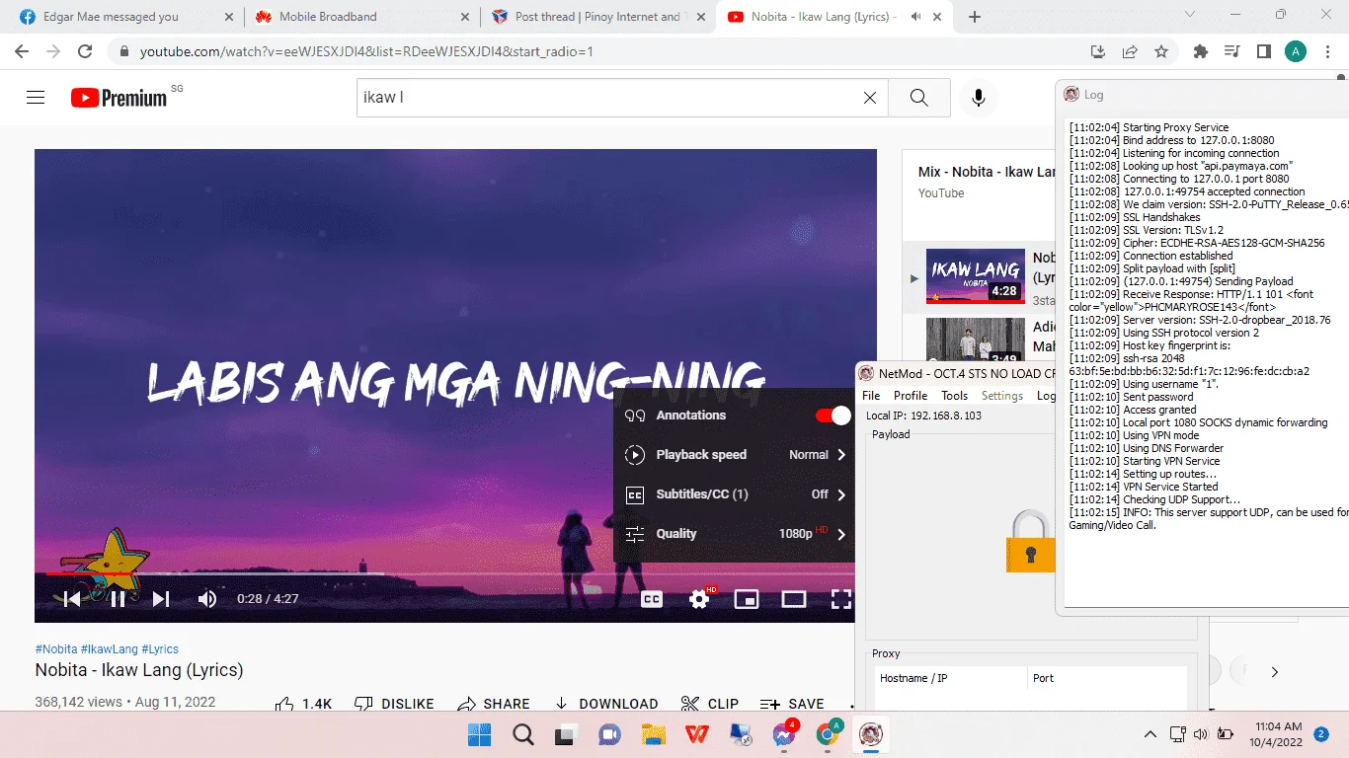Click the DOWNLOAD button below the video
Image resolution: width=1349 pixels, height=758 pixels.
click(x=605, y=704)
